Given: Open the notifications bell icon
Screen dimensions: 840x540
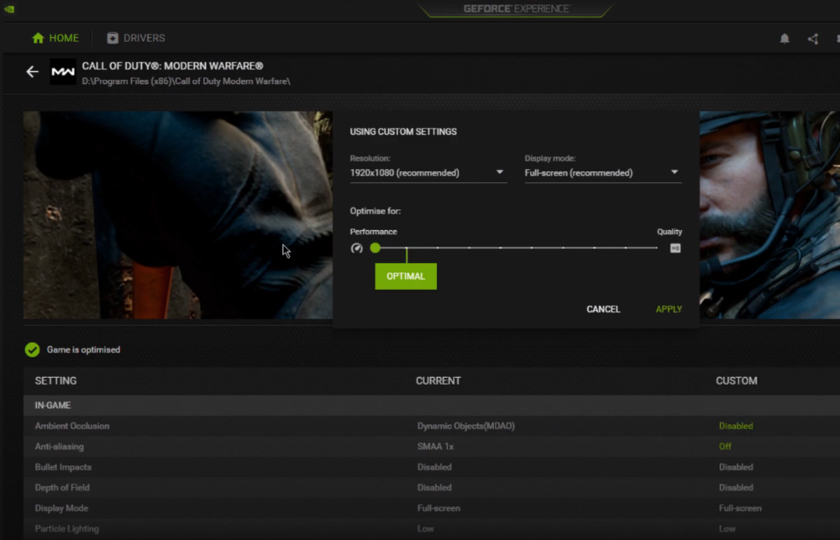Looking at the screenshot, I should (x=785, y=39).
